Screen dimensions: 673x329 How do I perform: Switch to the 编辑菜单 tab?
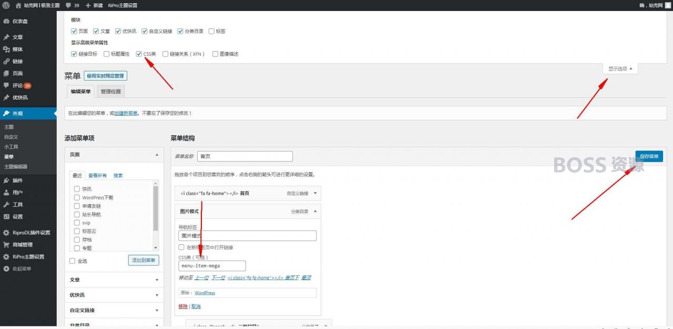pyautogui.click(x=80, y=91)
